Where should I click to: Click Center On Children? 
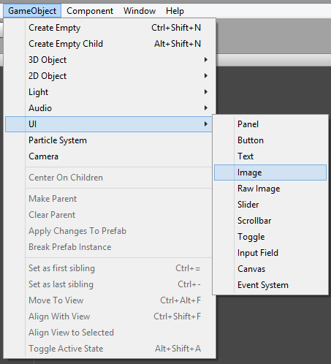click(x=109, y=178)
